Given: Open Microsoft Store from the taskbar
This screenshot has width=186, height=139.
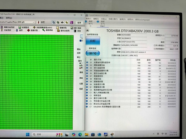Looking at the screenshot, I should tap(93, 135).
